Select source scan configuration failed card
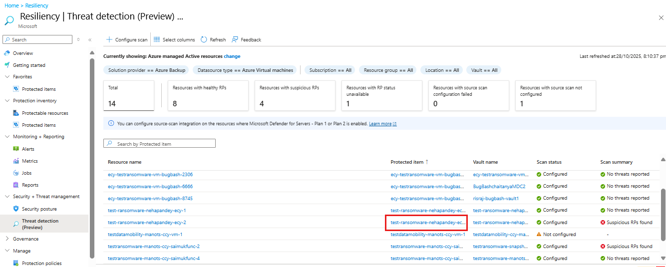The width and height of the screenshot is (666, 267). [x=468, y=95]
